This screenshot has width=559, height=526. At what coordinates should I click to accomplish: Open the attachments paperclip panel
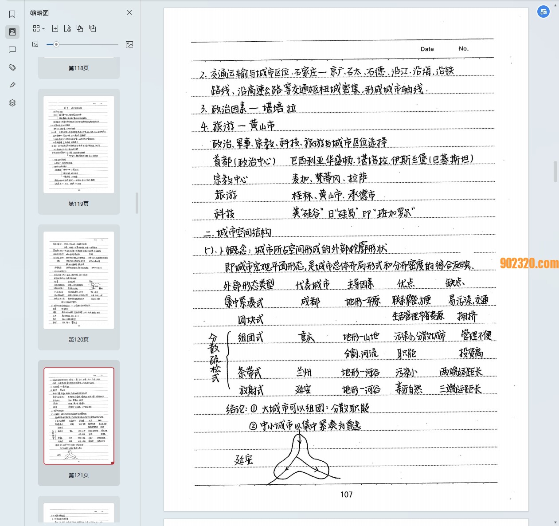coord(12,67)
